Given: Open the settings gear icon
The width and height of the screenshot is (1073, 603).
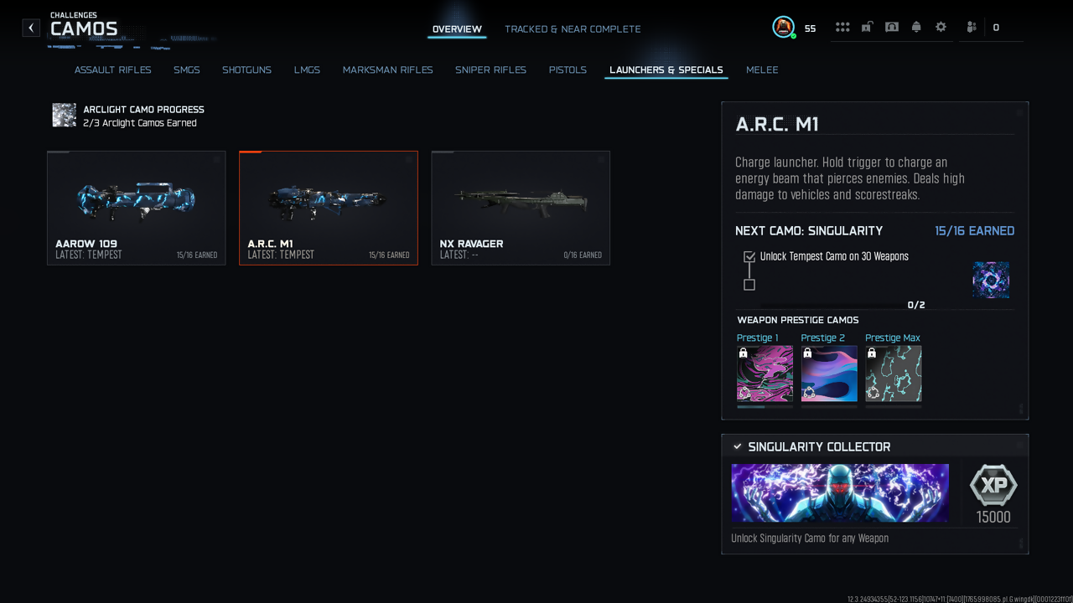Looking at the screenshot, I should point(941,27).
